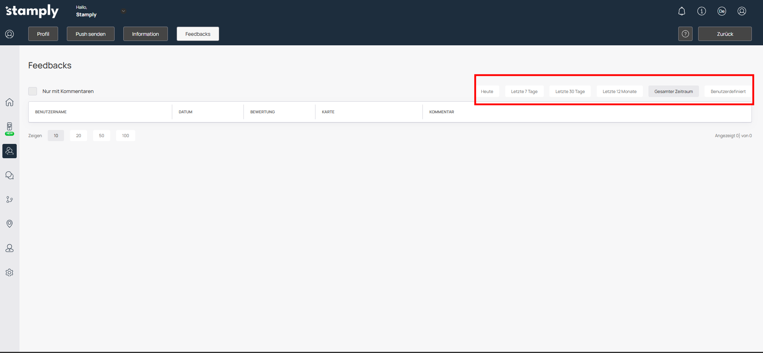Open the Benutzerdefiniert date range picker
Viewport: 763px width, 353px height.
[x=728, y=91]
